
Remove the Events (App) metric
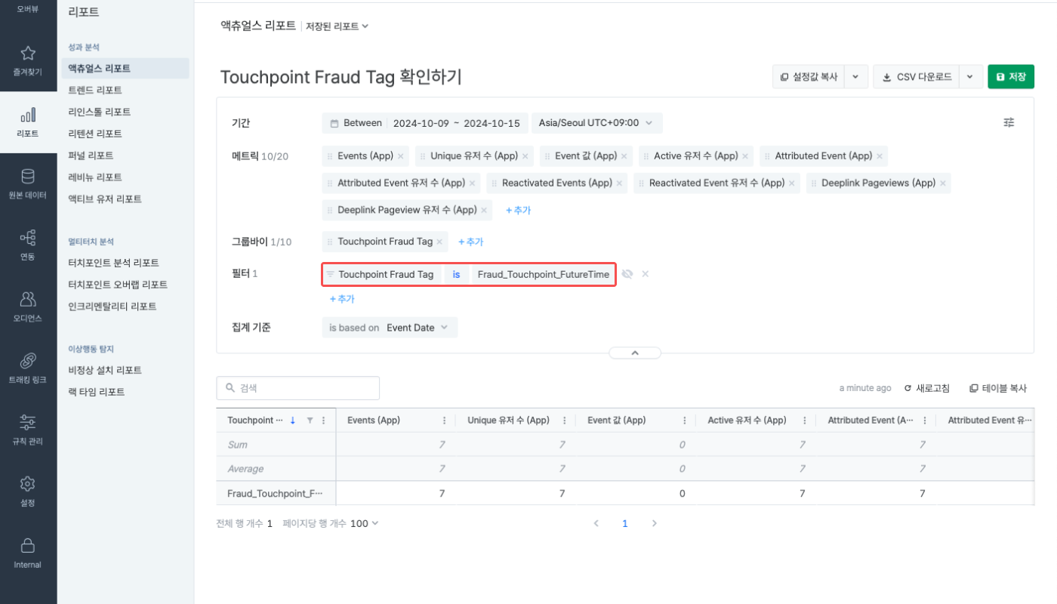click(400, 156)
